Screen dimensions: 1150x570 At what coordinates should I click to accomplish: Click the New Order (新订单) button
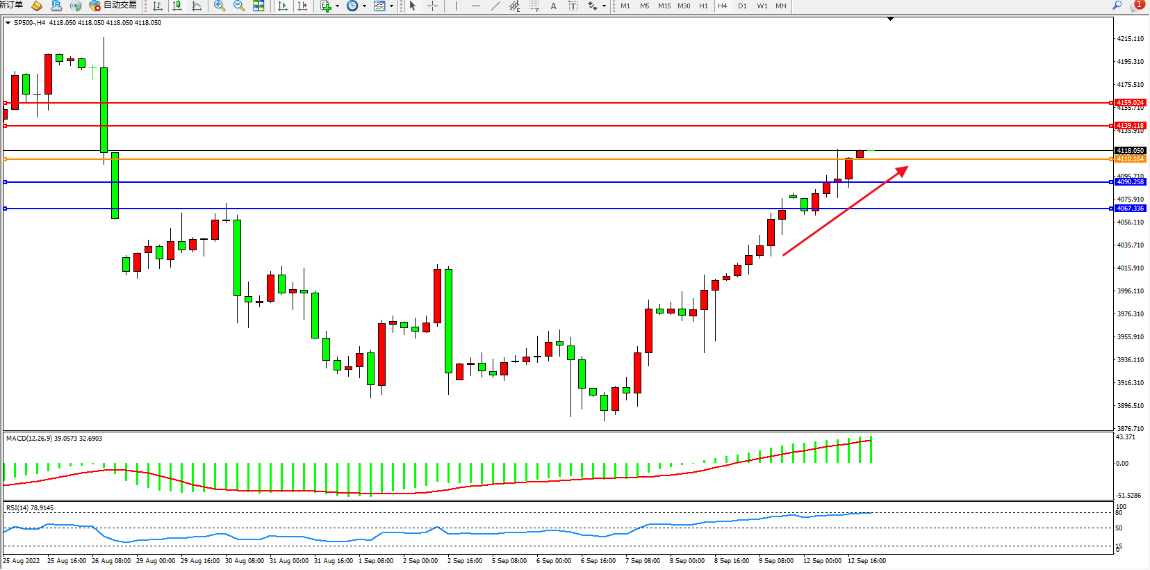coord(11,6)
